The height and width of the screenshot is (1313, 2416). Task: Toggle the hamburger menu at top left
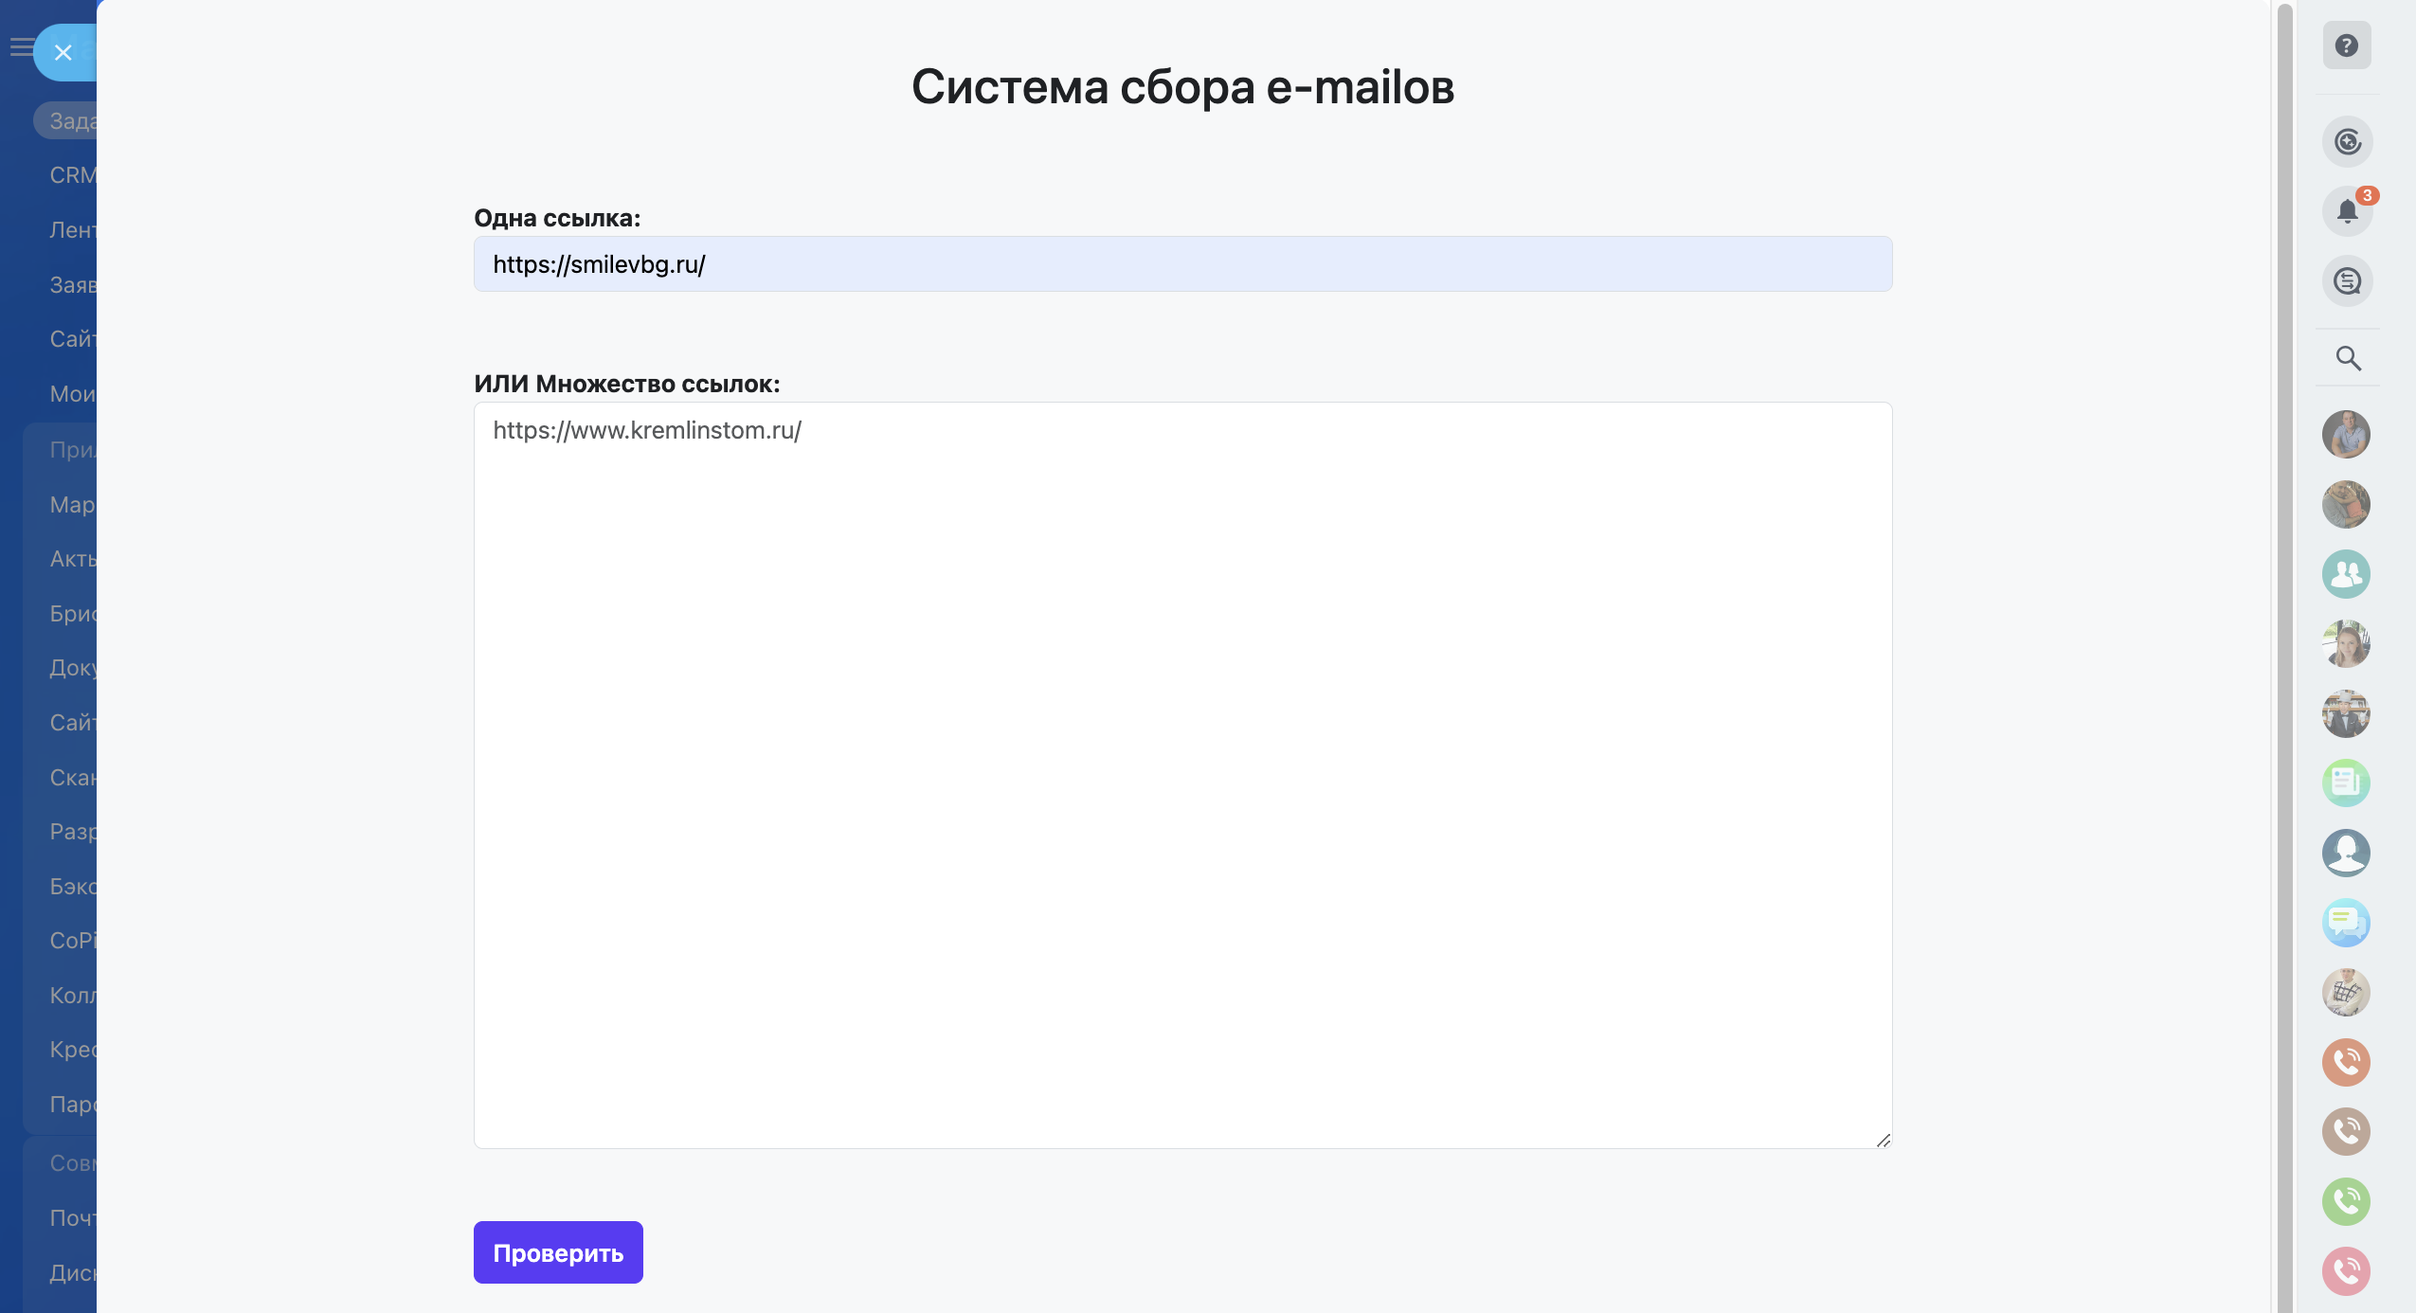coord(21,47)
